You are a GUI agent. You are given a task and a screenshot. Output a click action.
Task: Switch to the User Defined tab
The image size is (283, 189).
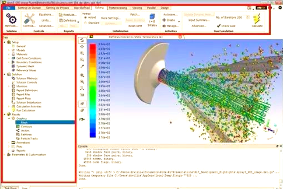tap(82, 8)
